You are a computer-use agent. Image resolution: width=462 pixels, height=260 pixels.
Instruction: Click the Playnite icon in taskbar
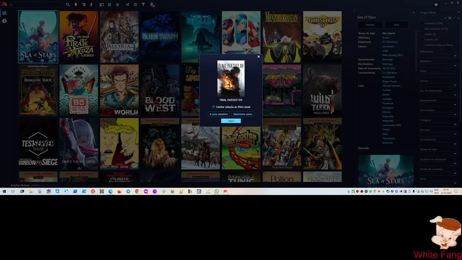(x=226, y=191)
